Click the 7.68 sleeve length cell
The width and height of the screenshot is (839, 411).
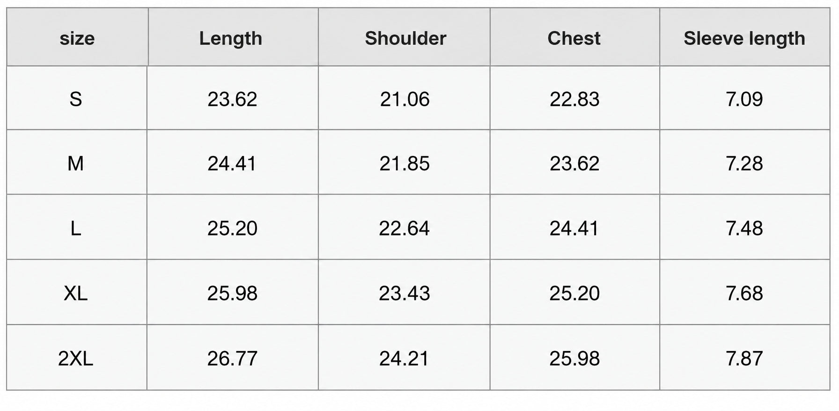coord(744,292)
